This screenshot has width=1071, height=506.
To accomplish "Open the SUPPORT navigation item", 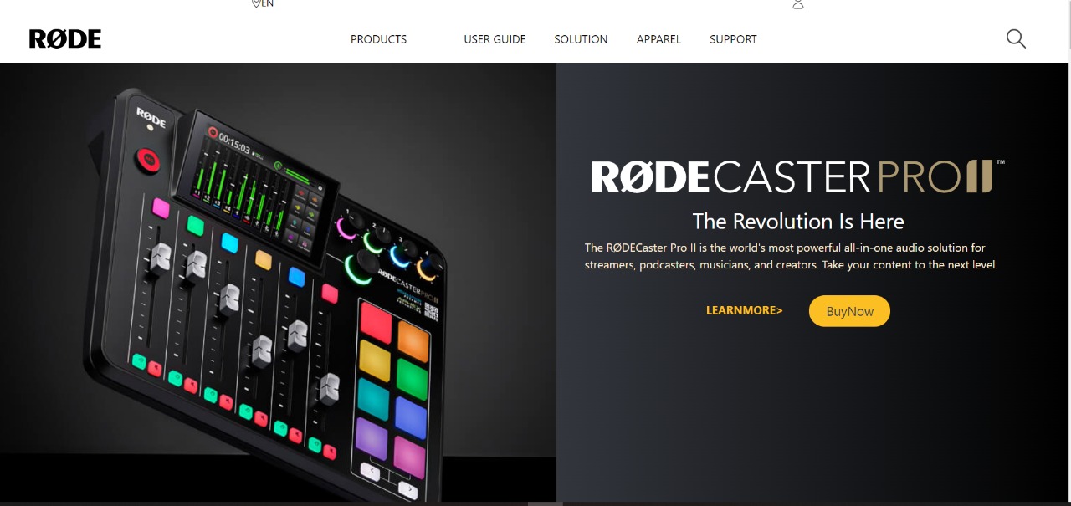I will pos(733,39).
